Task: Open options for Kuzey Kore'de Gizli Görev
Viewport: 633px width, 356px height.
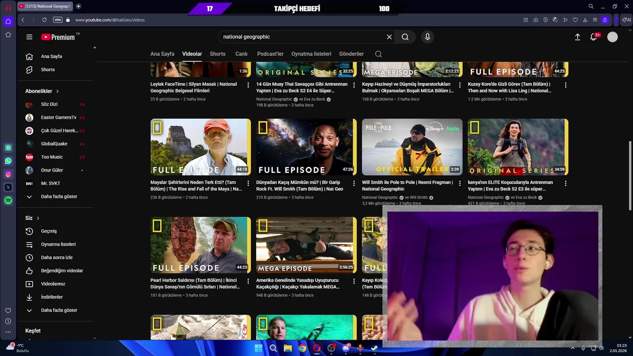Action: click(566, 85)
